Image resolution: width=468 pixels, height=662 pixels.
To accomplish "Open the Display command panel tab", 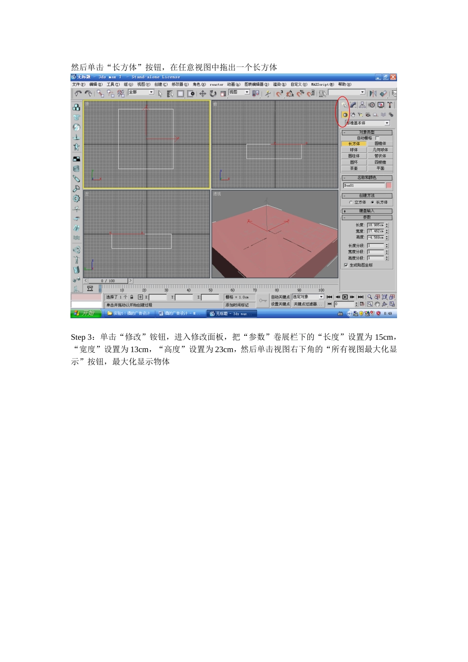I will click(381, 105).
